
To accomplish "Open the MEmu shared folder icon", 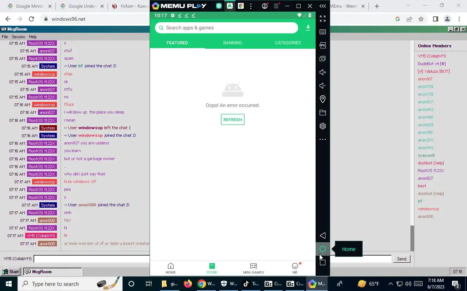I will click(323, 112).
